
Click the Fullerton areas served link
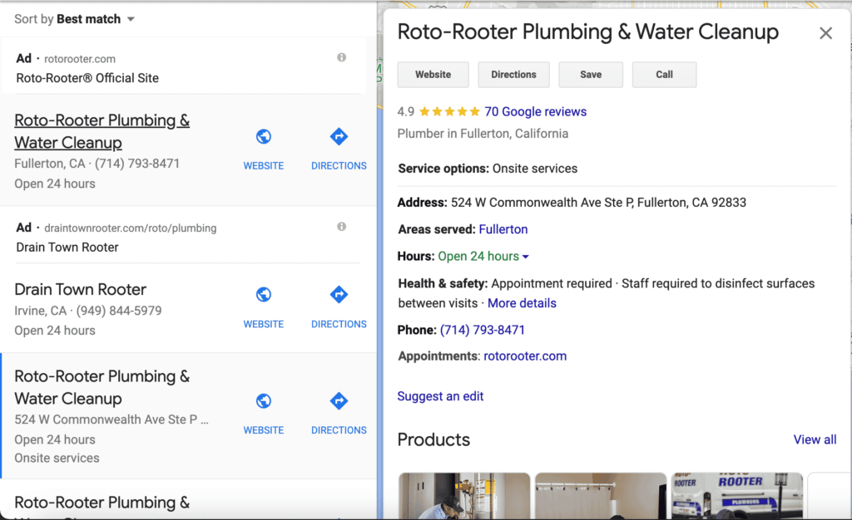503,229
